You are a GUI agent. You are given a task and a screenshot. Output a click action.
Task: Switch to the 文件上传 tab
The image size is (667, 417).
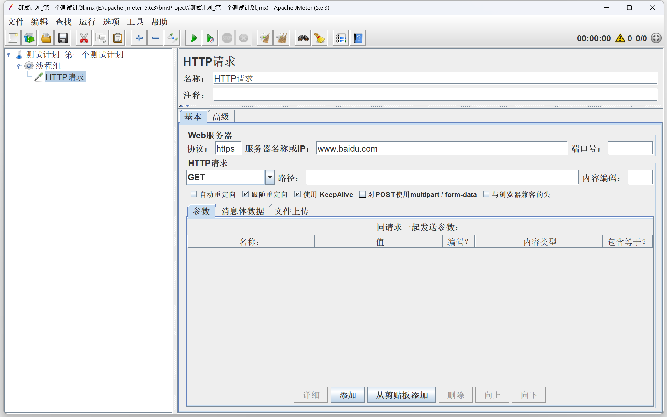[x=291, y=211]
